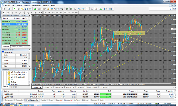
Task: Open the new chart dropdown arrow
Action: point(6,9)
